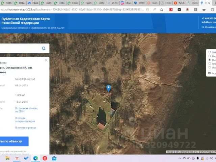Screen dimensions: 216x162
Task: Select the last Google layer radio button
Action: point(210,67)
